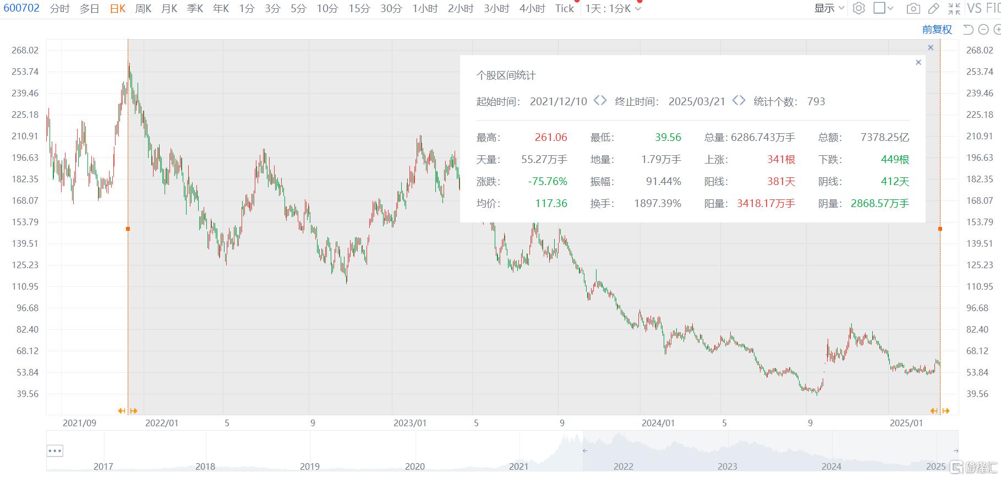Click the three-dots button on mini timeline
Viewport: 1001px width, 478px height.
point(55,450)
